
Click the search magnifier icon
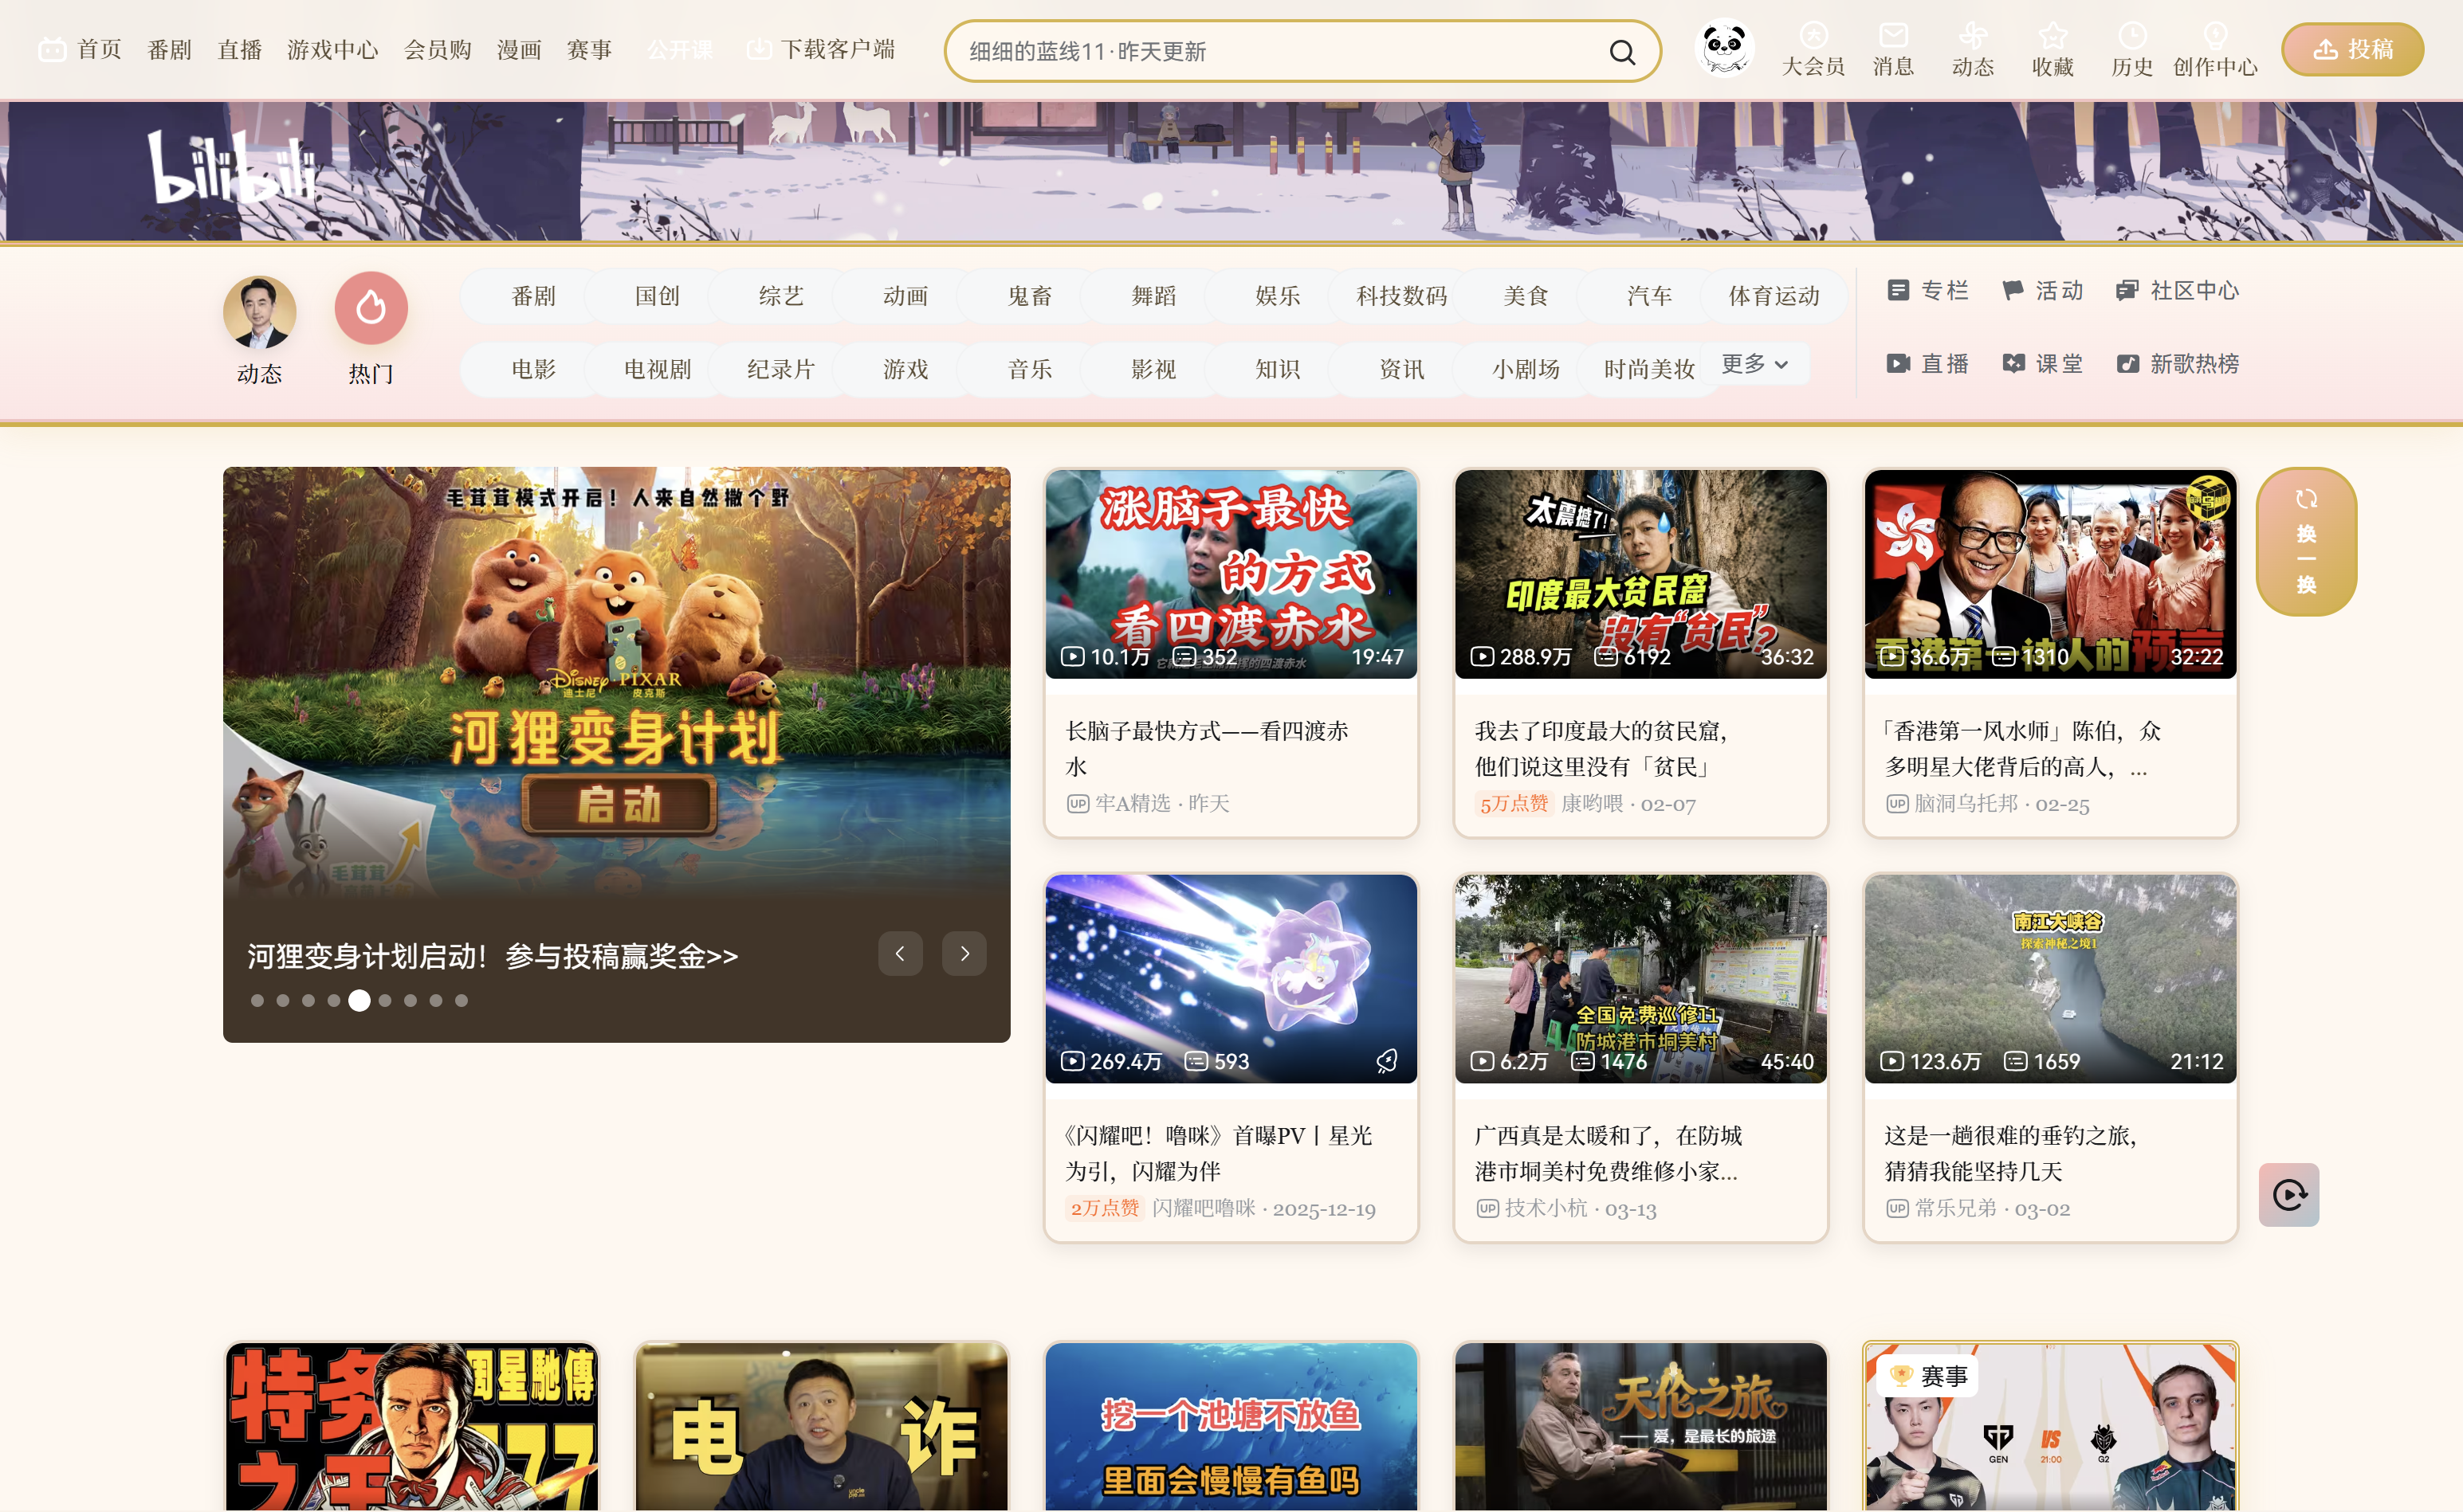[1621, 51]
